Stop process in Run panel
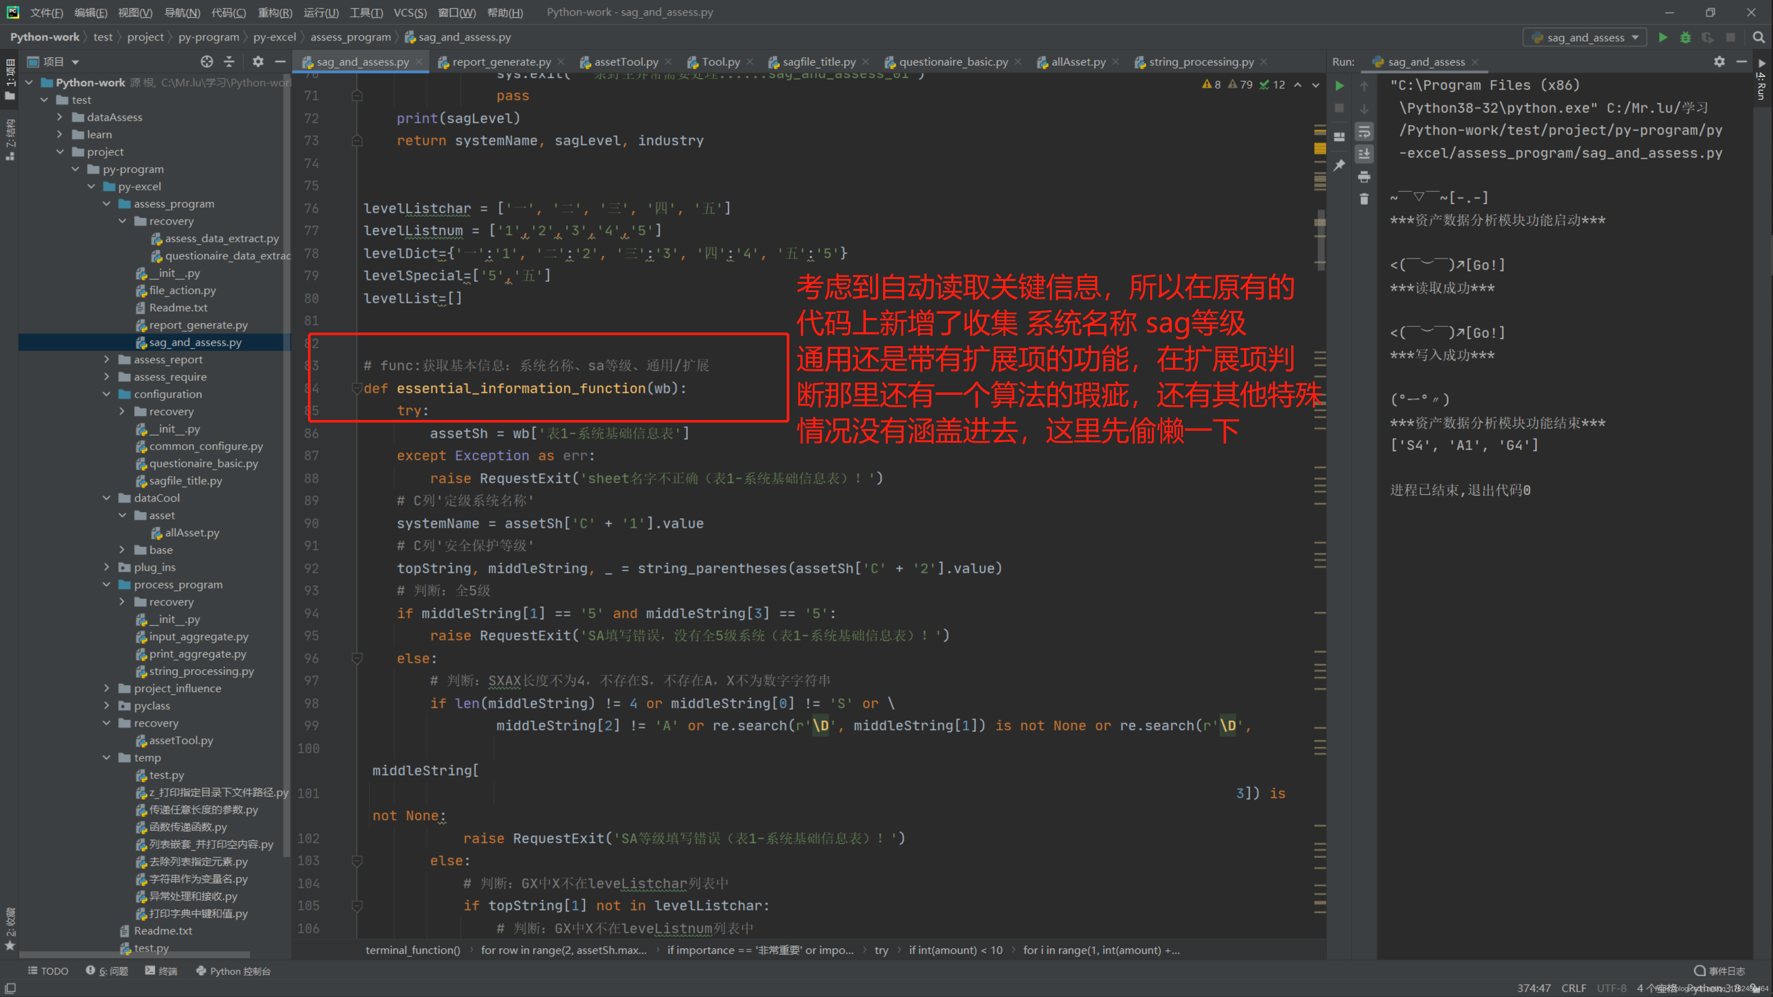The height and width of the screenshot is (997, 1773). coord(1339,108)
